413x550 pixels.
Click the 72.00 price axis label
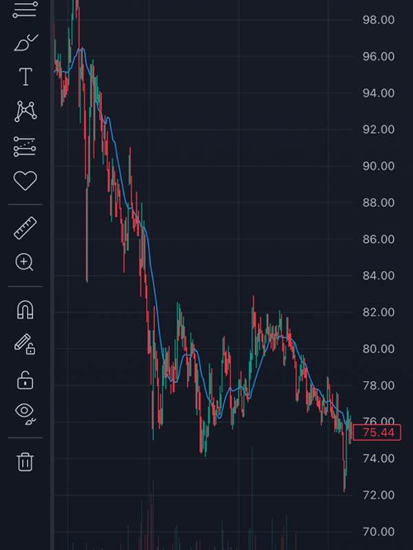pyautogui.click(x=379, y=495)
